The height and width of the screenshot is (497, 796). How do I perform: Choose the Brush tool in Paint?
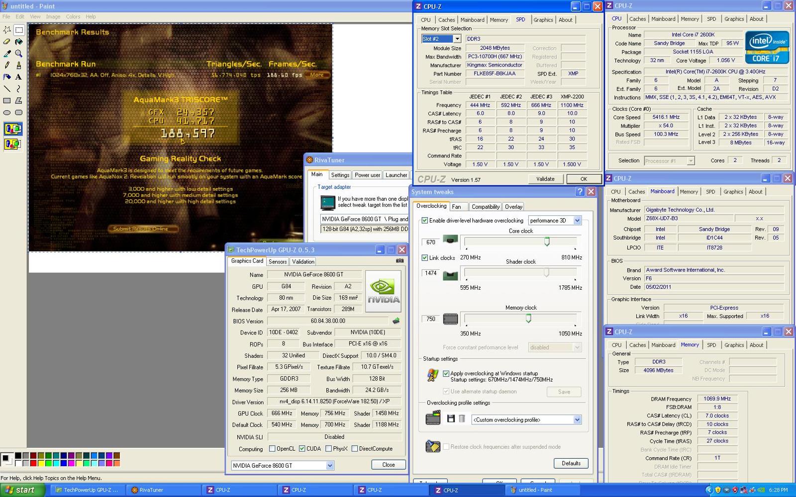point(19,65)
